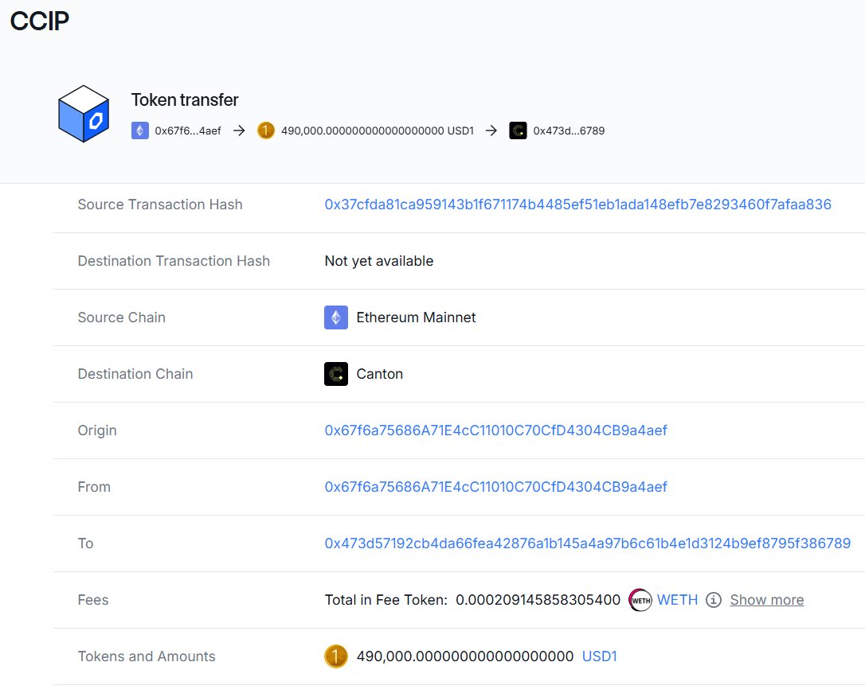Open the To address 0x473d57... link

click(588, 543)
